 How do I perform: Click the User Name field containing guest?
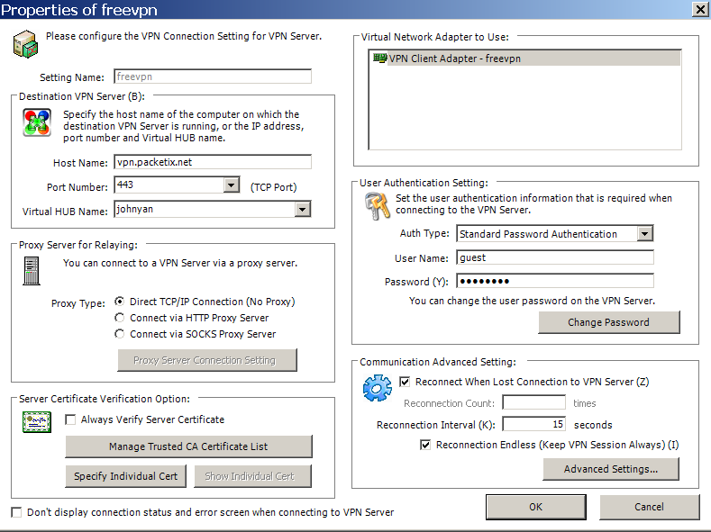tap(555, 257)
